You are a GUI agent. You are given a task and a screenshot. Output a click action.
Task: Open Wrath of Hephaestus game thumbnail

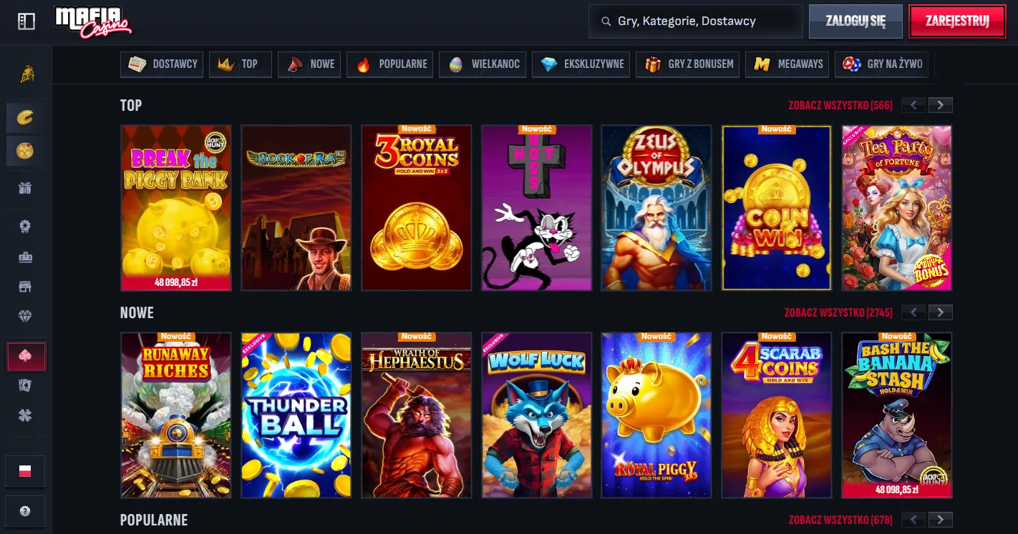tap(417, 415)
